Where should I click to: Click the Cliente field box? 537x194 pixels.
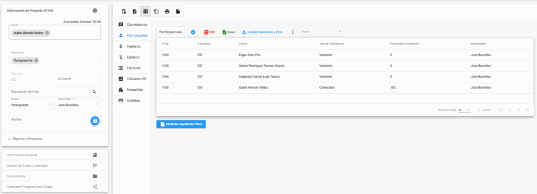click(x=55, y=33)
